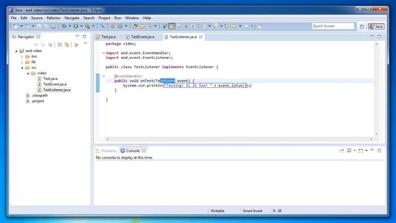Click the Run external tools icon
This screenshot has height=223, width=396.
pos(87,26)
